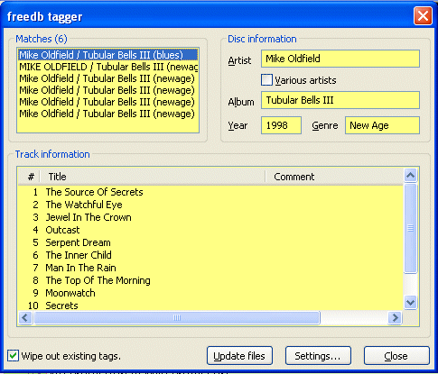The width and height of the screenshot is (438, 374).
Task: Focus the Album text field
Action: [x=340, y=100]
